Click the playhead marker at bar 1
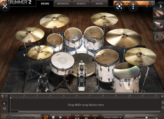 tap(10, 98)
